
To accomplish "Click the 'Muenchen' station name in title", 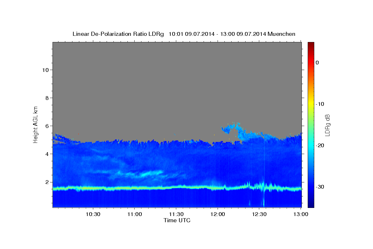I will click(x=282, y=34).
